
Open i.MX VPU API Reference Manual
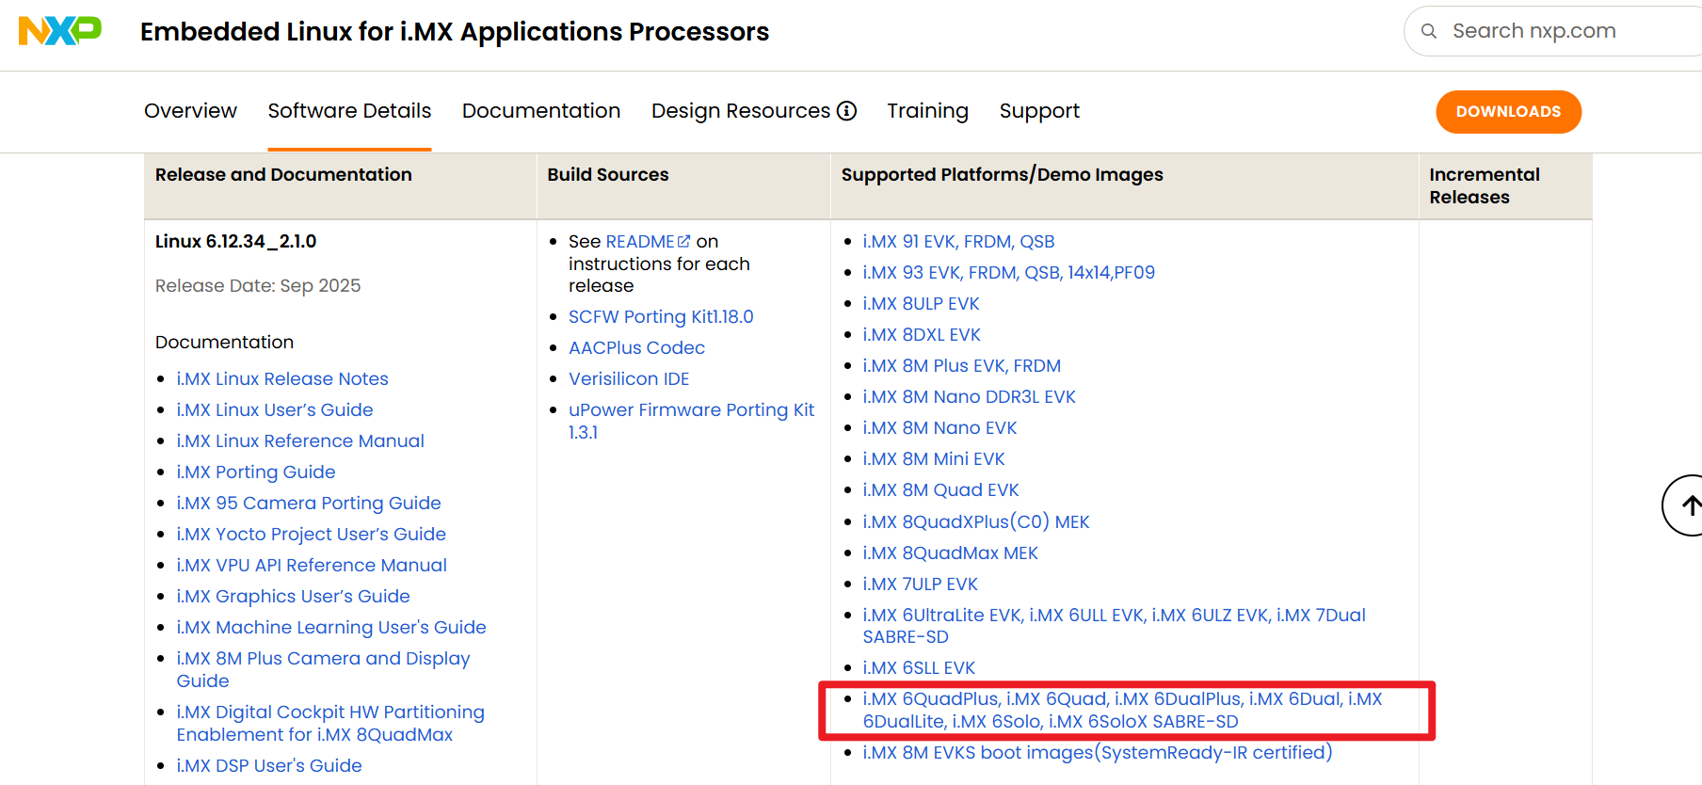click(x=312, y=565)
